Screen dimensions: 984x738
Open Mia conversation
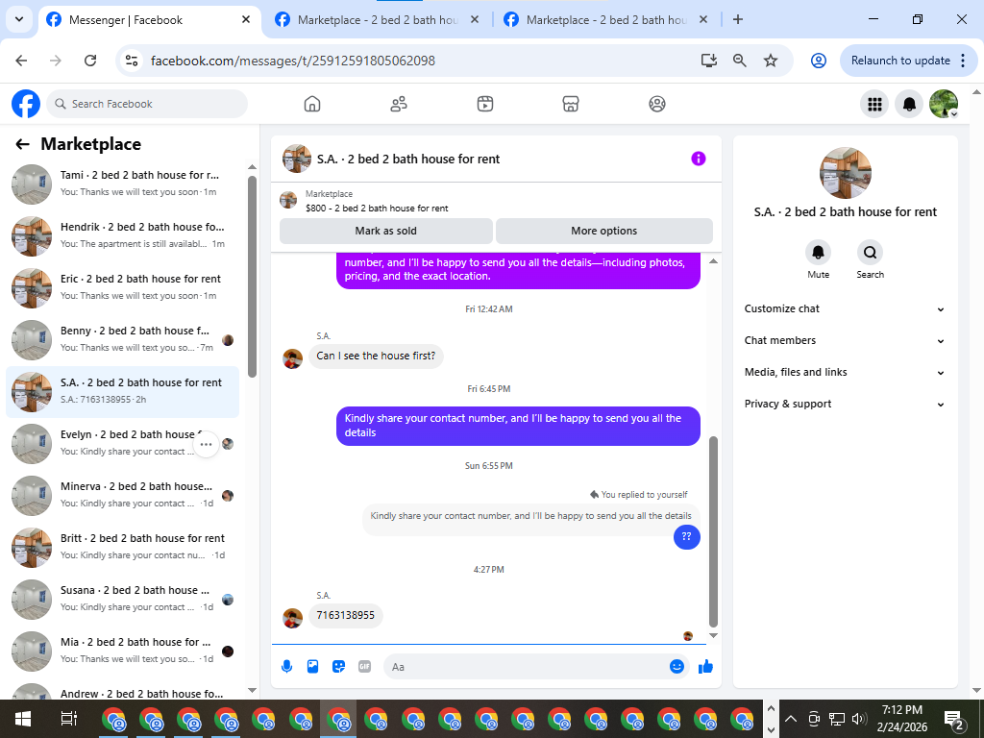pos(122,652)
